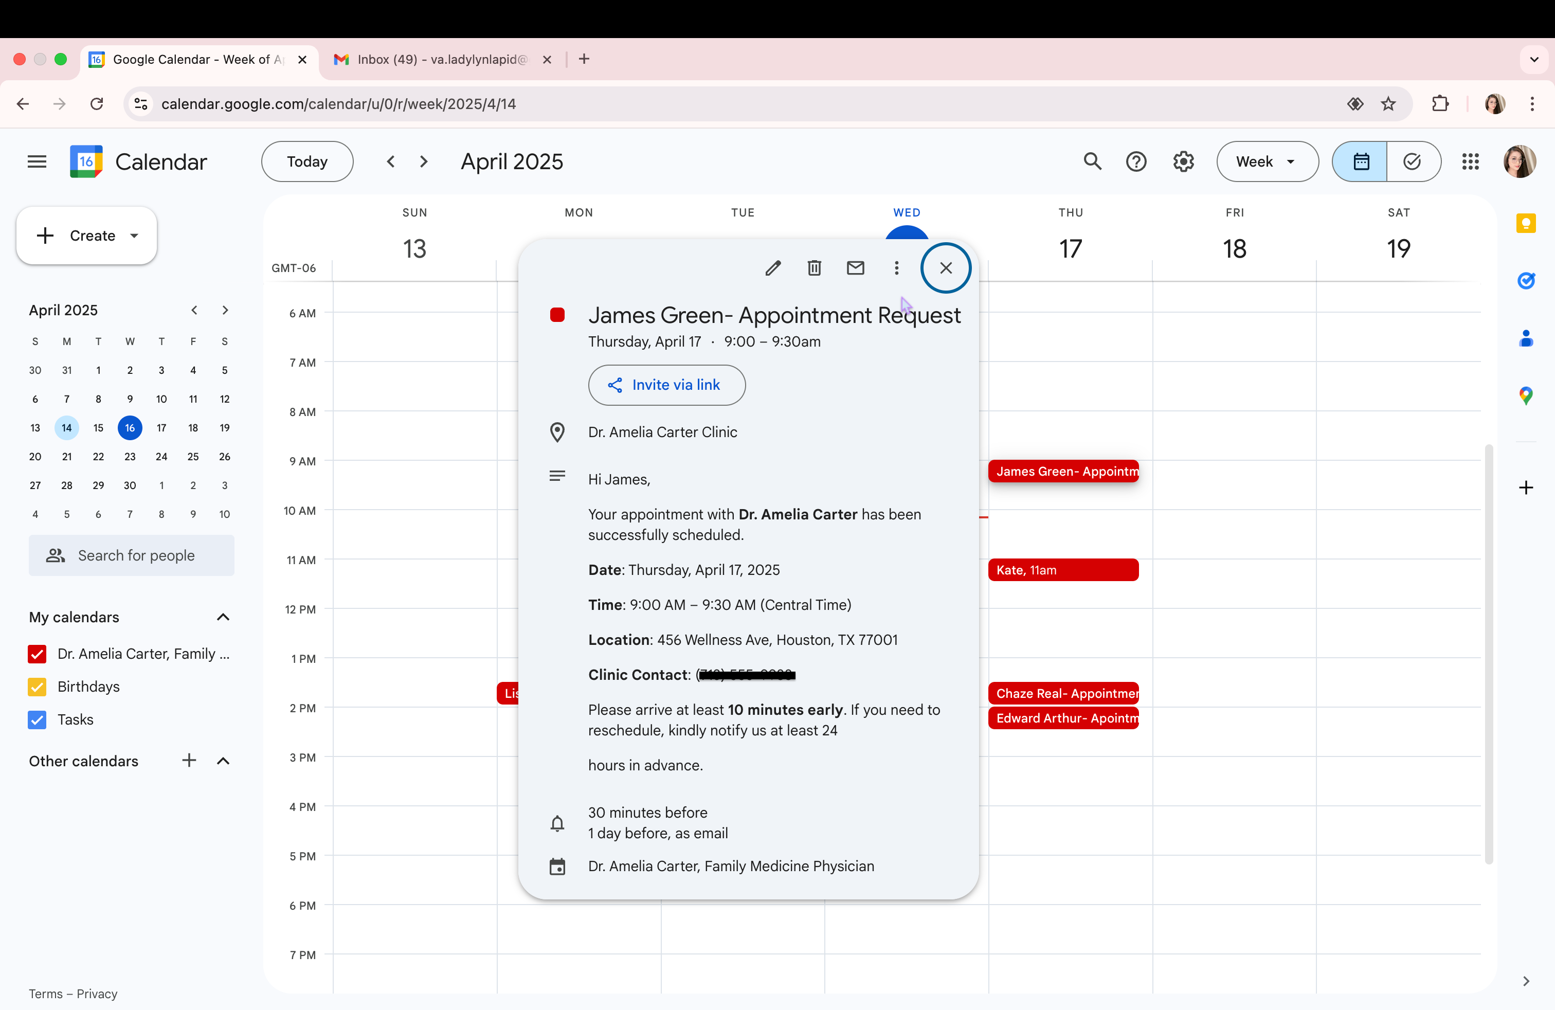Close the event details popup

point(946,268)
